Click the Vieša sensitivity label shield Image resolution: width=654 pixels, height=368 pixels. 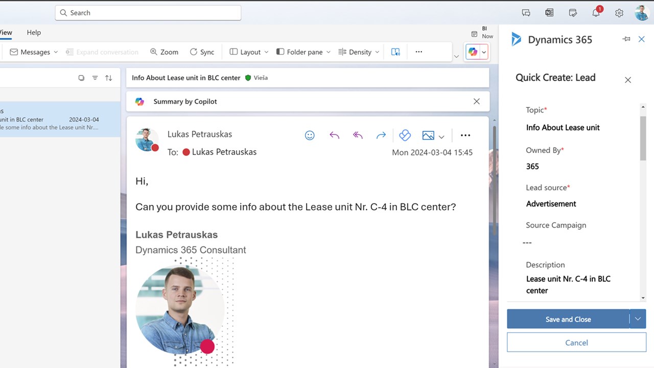[x=248, y=78]
